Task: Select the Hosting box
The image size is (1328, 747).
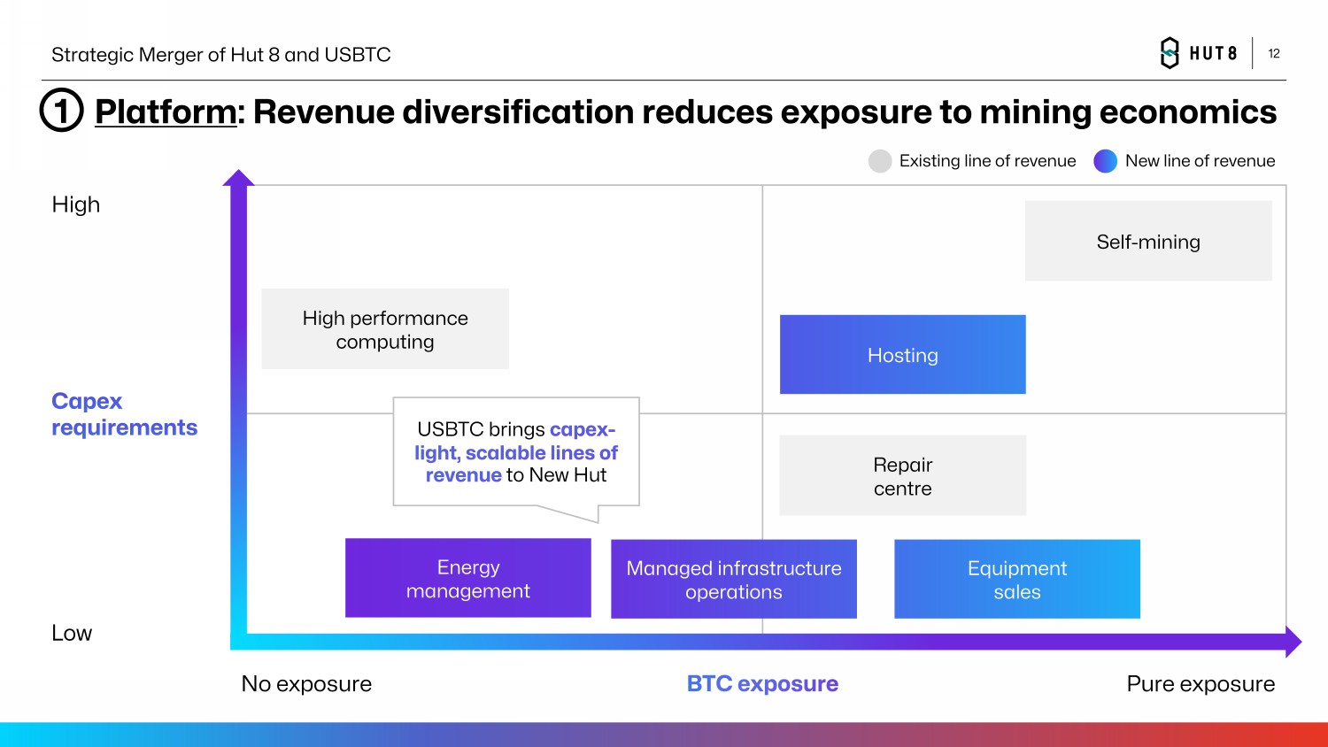Action: 902,354
